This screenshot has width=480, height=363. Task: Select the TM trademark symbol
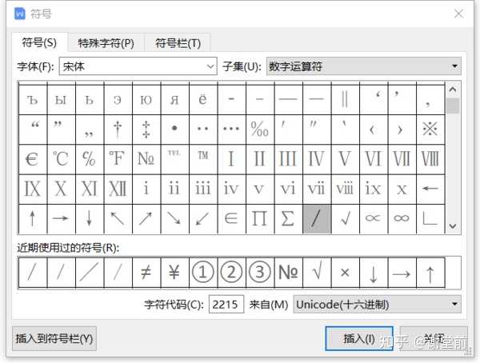pos(203,159)
